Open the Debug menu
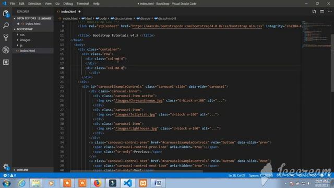 (68, 4)
